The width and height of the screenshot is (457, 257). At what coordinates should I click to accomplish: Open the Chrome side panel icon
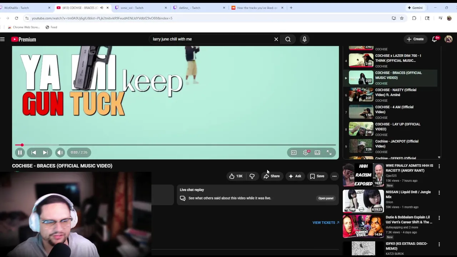pyautogui.click(x=427, y=18)
